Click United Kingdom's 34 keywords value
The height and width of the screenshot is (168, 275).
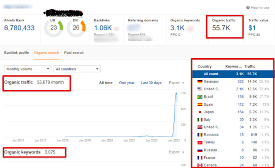click(241, 127)
